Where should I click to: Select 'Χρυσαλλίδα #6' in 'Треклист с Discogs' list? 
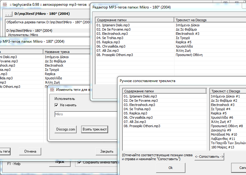coord(222,117)
